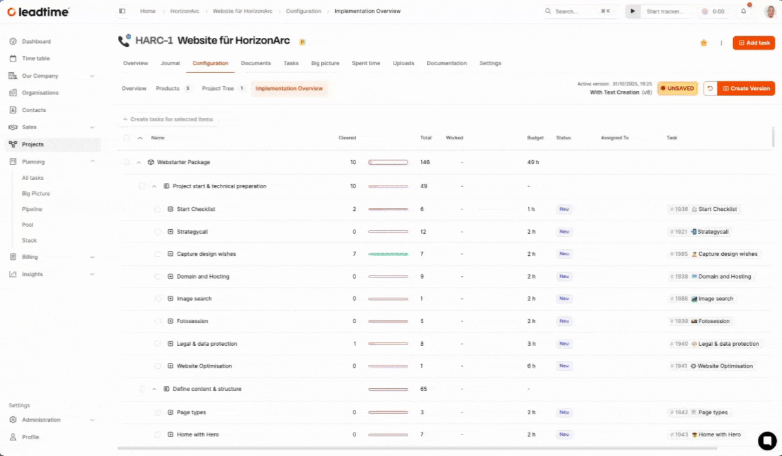
Task: Tick the Project start & technical preparation checkbox
Action: (x=142, y=186)
